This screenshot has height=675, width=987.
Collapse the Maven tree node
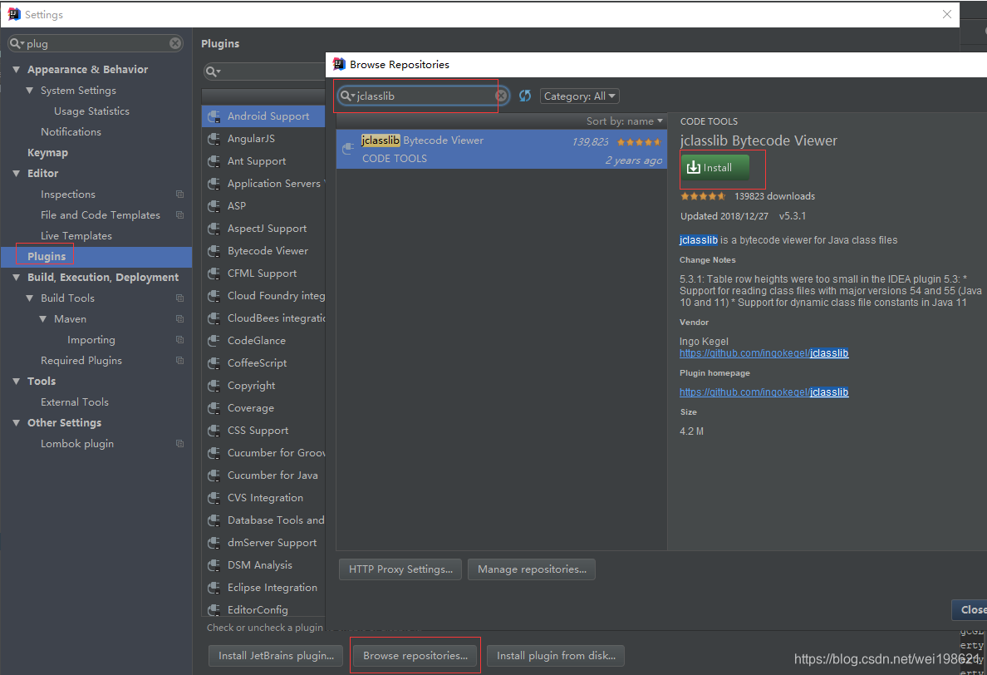click(x=43, y=318)
